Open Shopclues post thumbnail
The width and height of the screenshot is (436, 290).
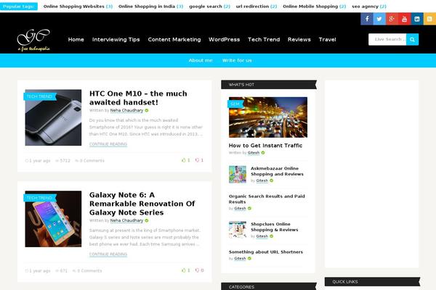[238, 230]
